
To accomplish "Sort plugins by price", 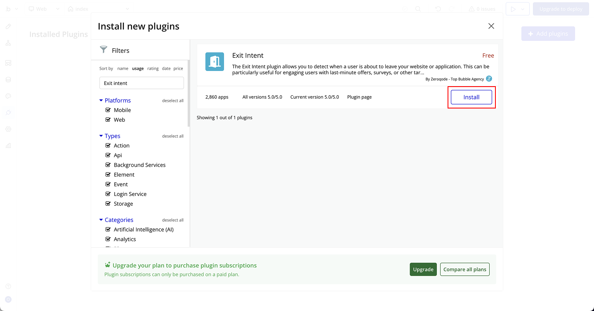I will click(178, 68).
